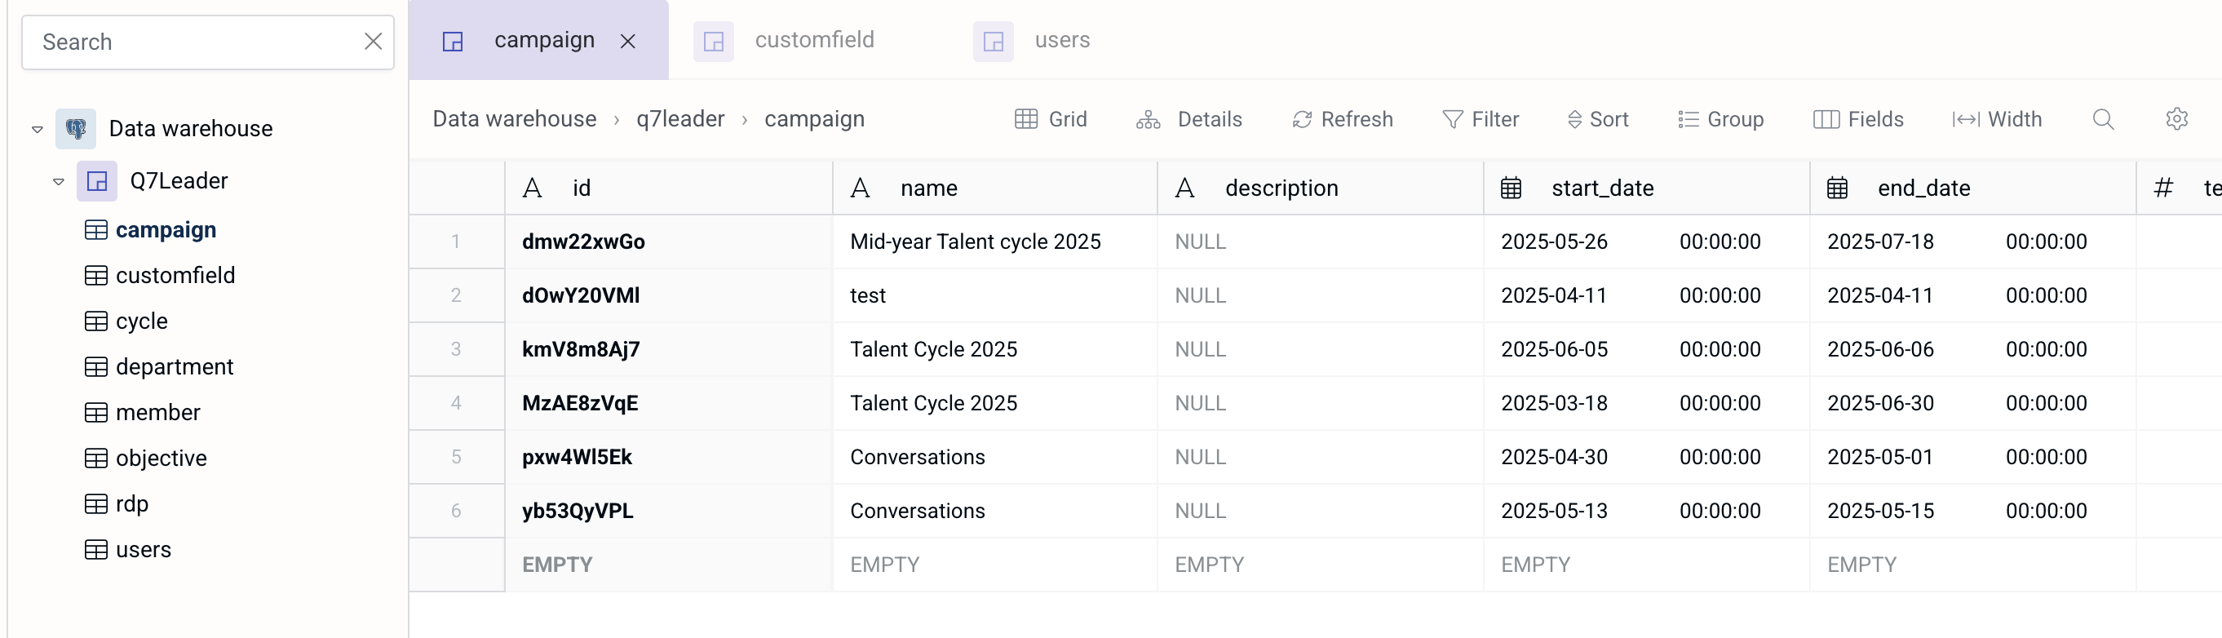This screenshot has width=2222, height=638.
Task: Click the Data warehouse breadcrumb link
Action: tap(514, 119)
